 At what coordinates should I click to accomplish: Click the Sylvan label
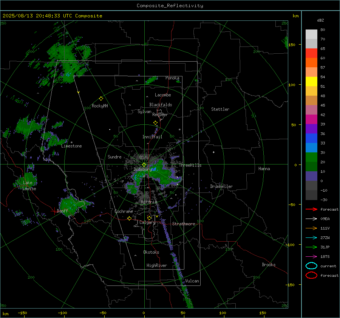coord(144,112)
